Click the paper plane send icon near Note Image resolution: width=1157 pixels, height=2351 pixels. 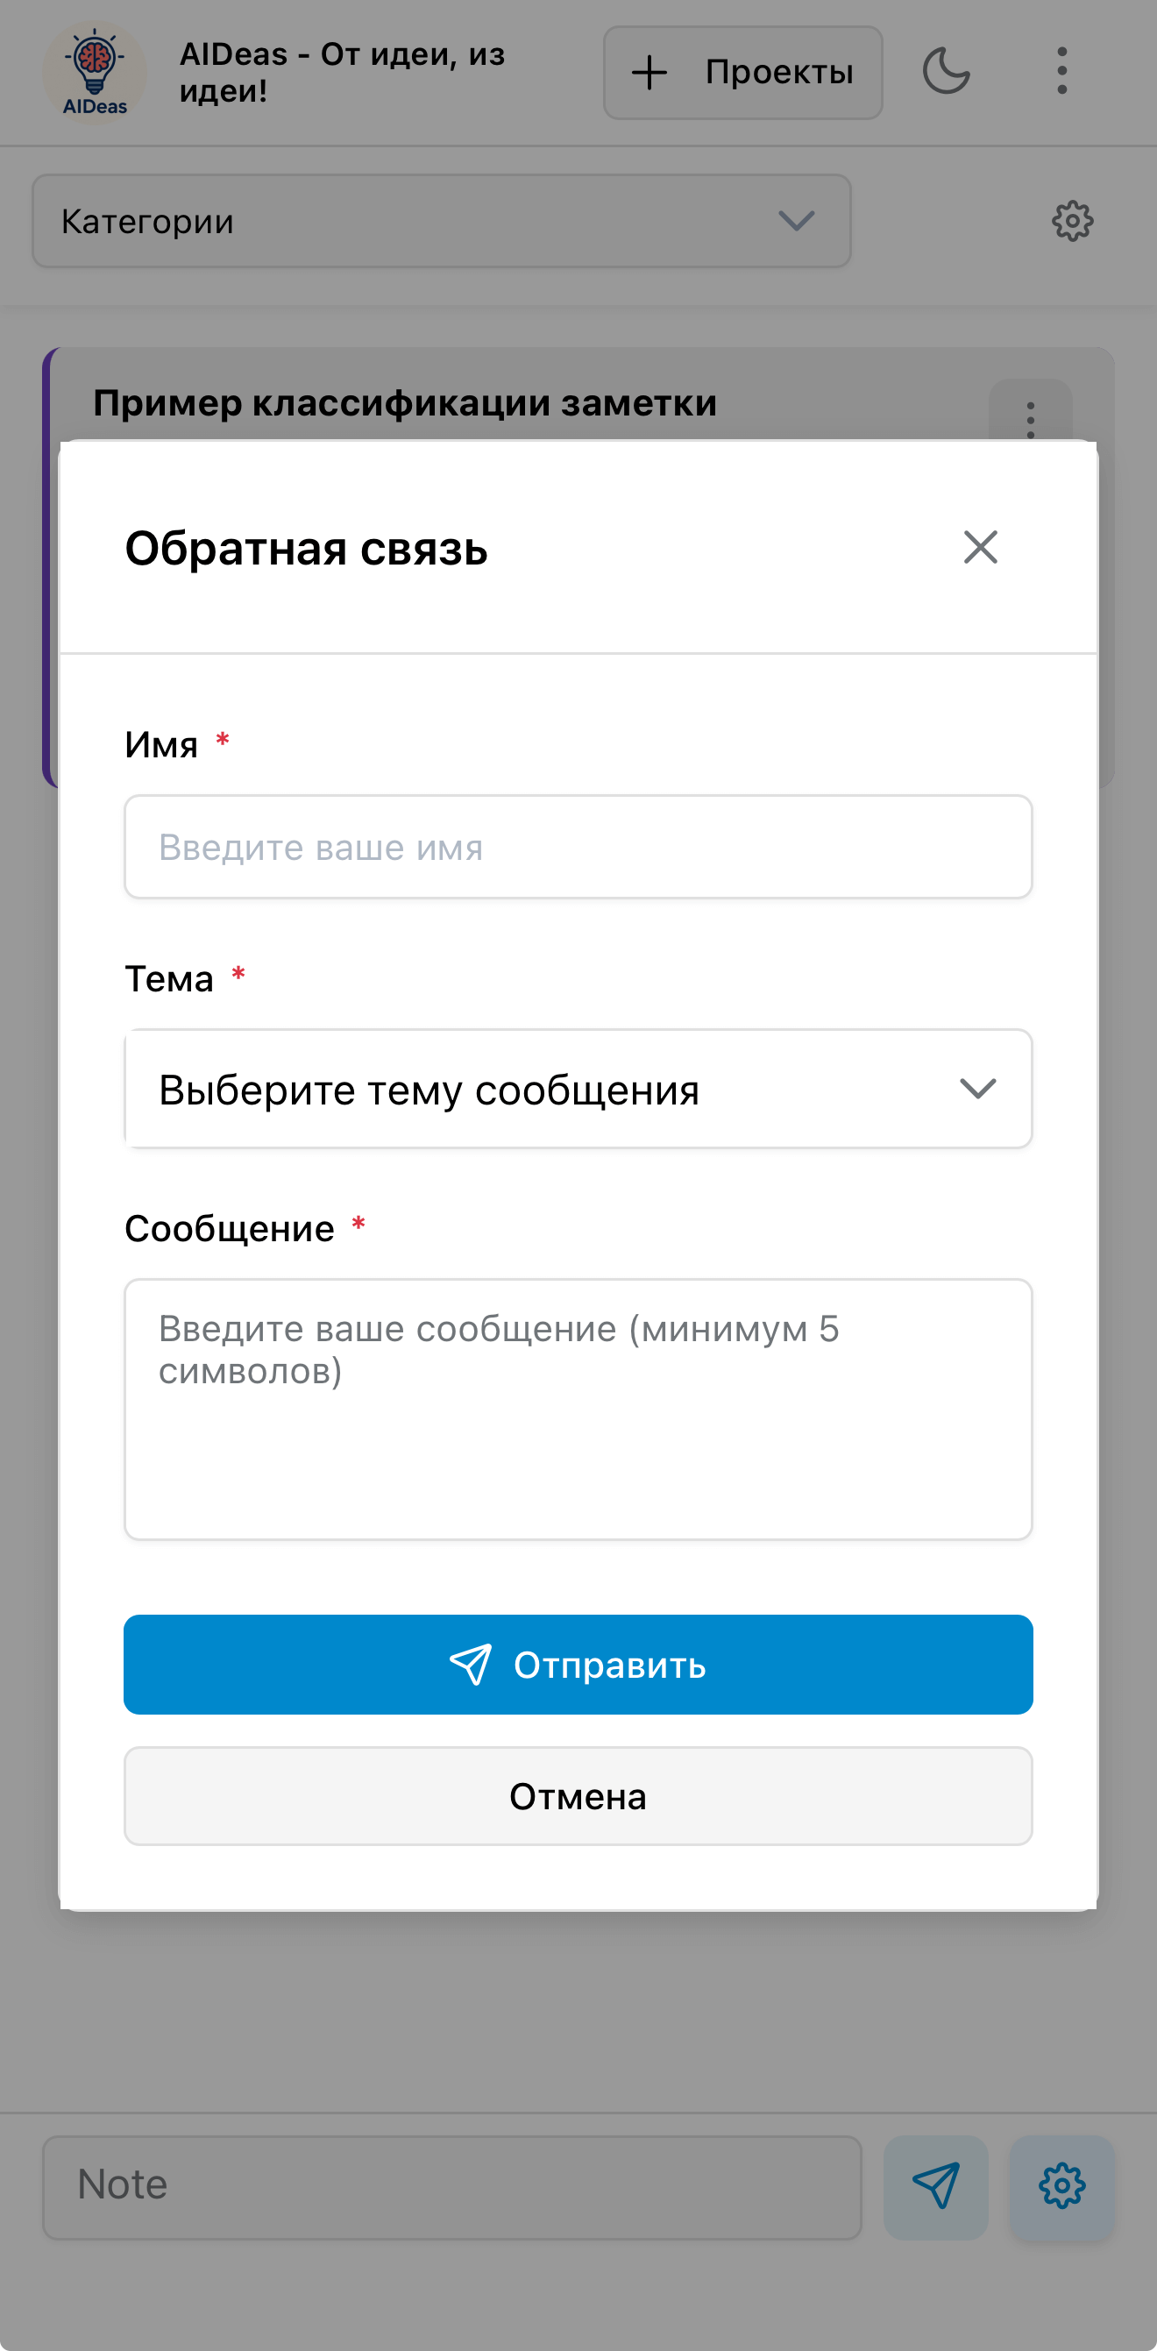pyautogui.click(x=936, y=2187)
